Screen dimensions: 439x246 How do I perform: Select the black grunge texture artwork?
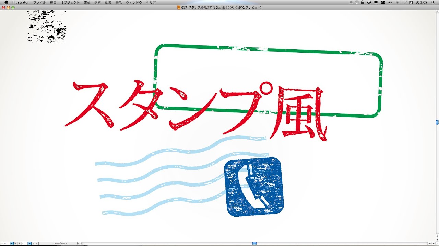(46, 27)
